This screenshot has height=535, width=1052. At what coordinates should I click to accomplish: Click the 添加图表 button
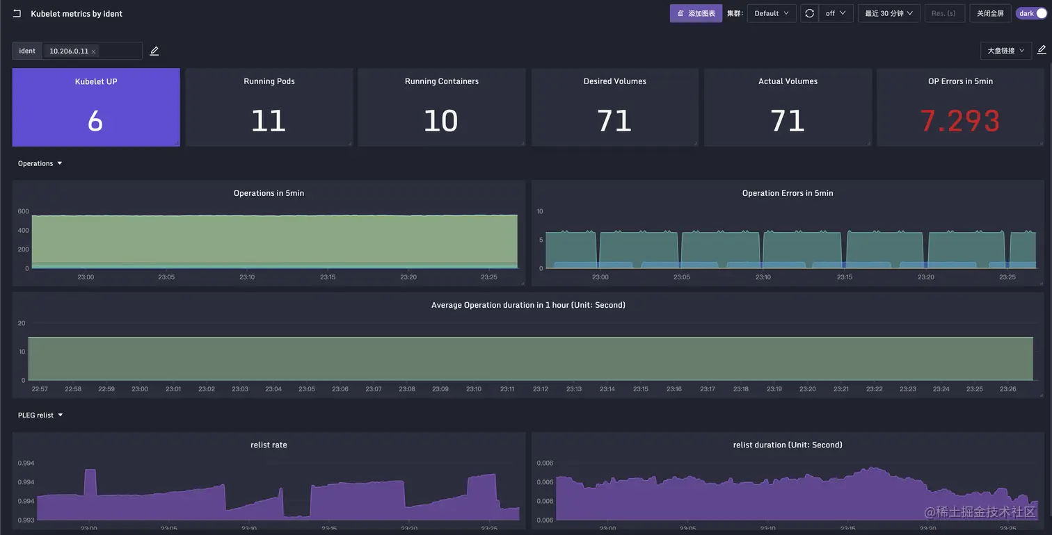pyautogui.click(x=696, y=13)
